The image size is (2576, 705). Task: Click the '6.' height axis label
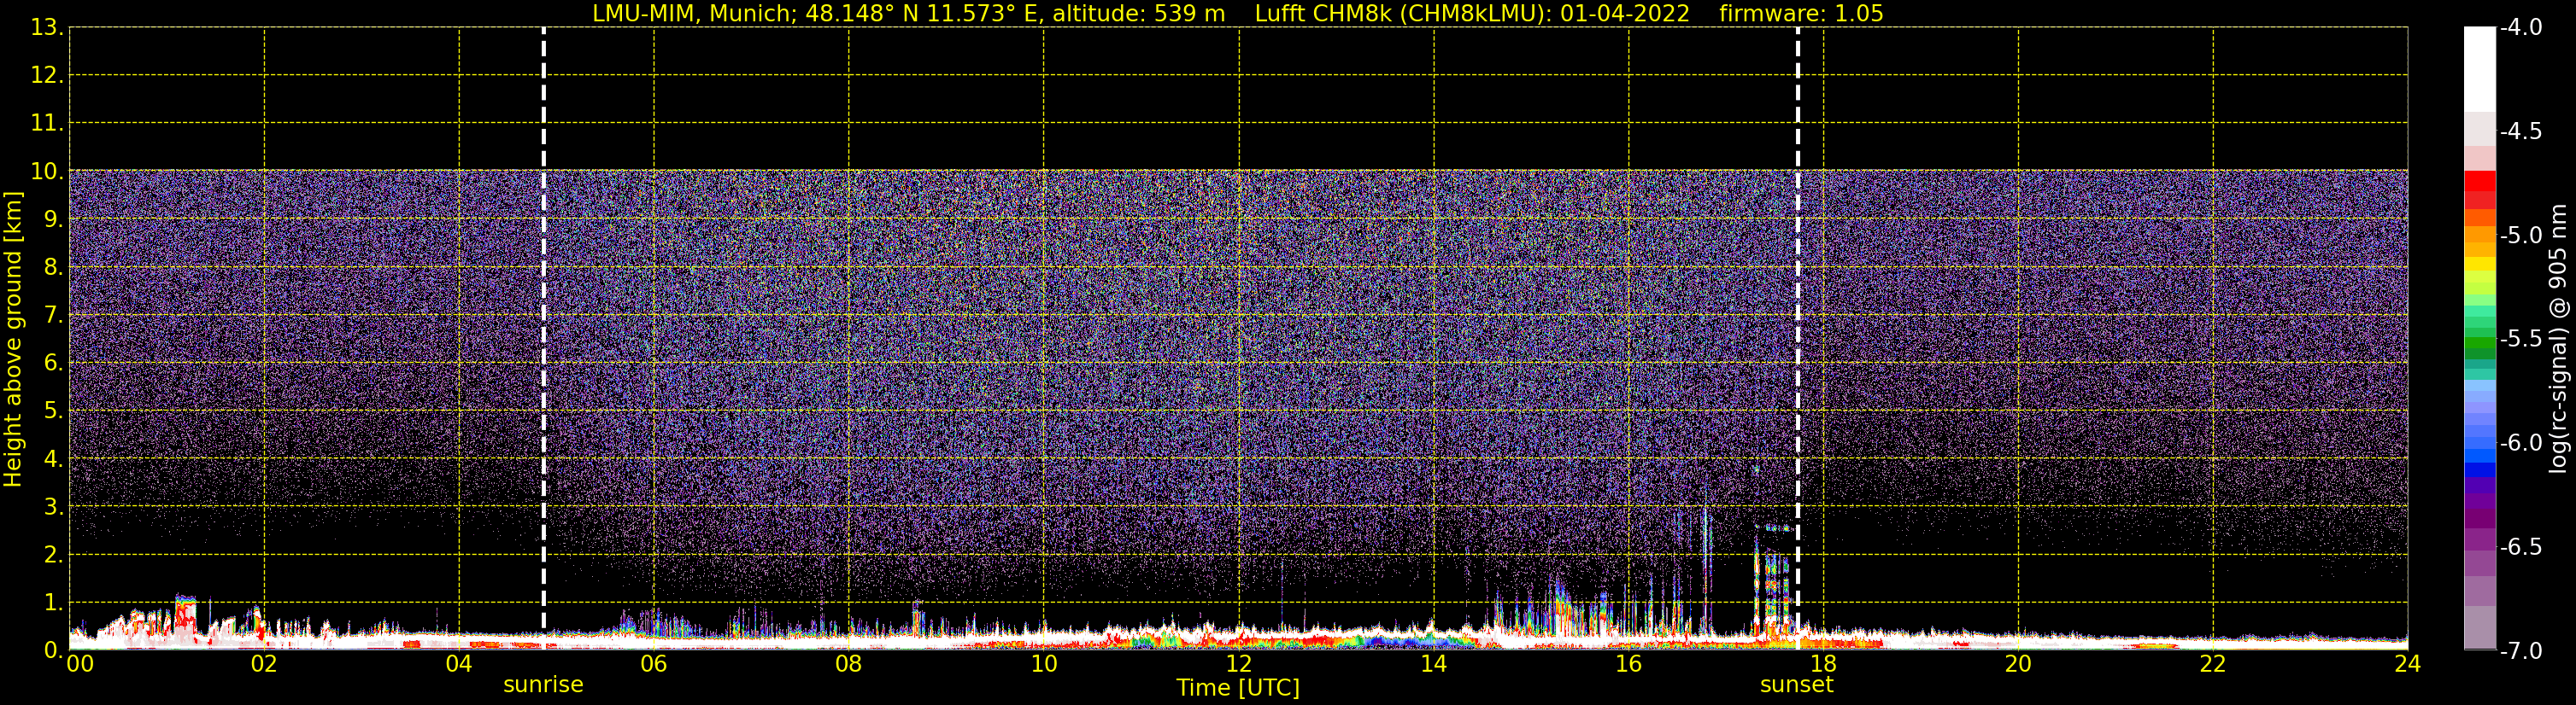(x=53, y=363)
